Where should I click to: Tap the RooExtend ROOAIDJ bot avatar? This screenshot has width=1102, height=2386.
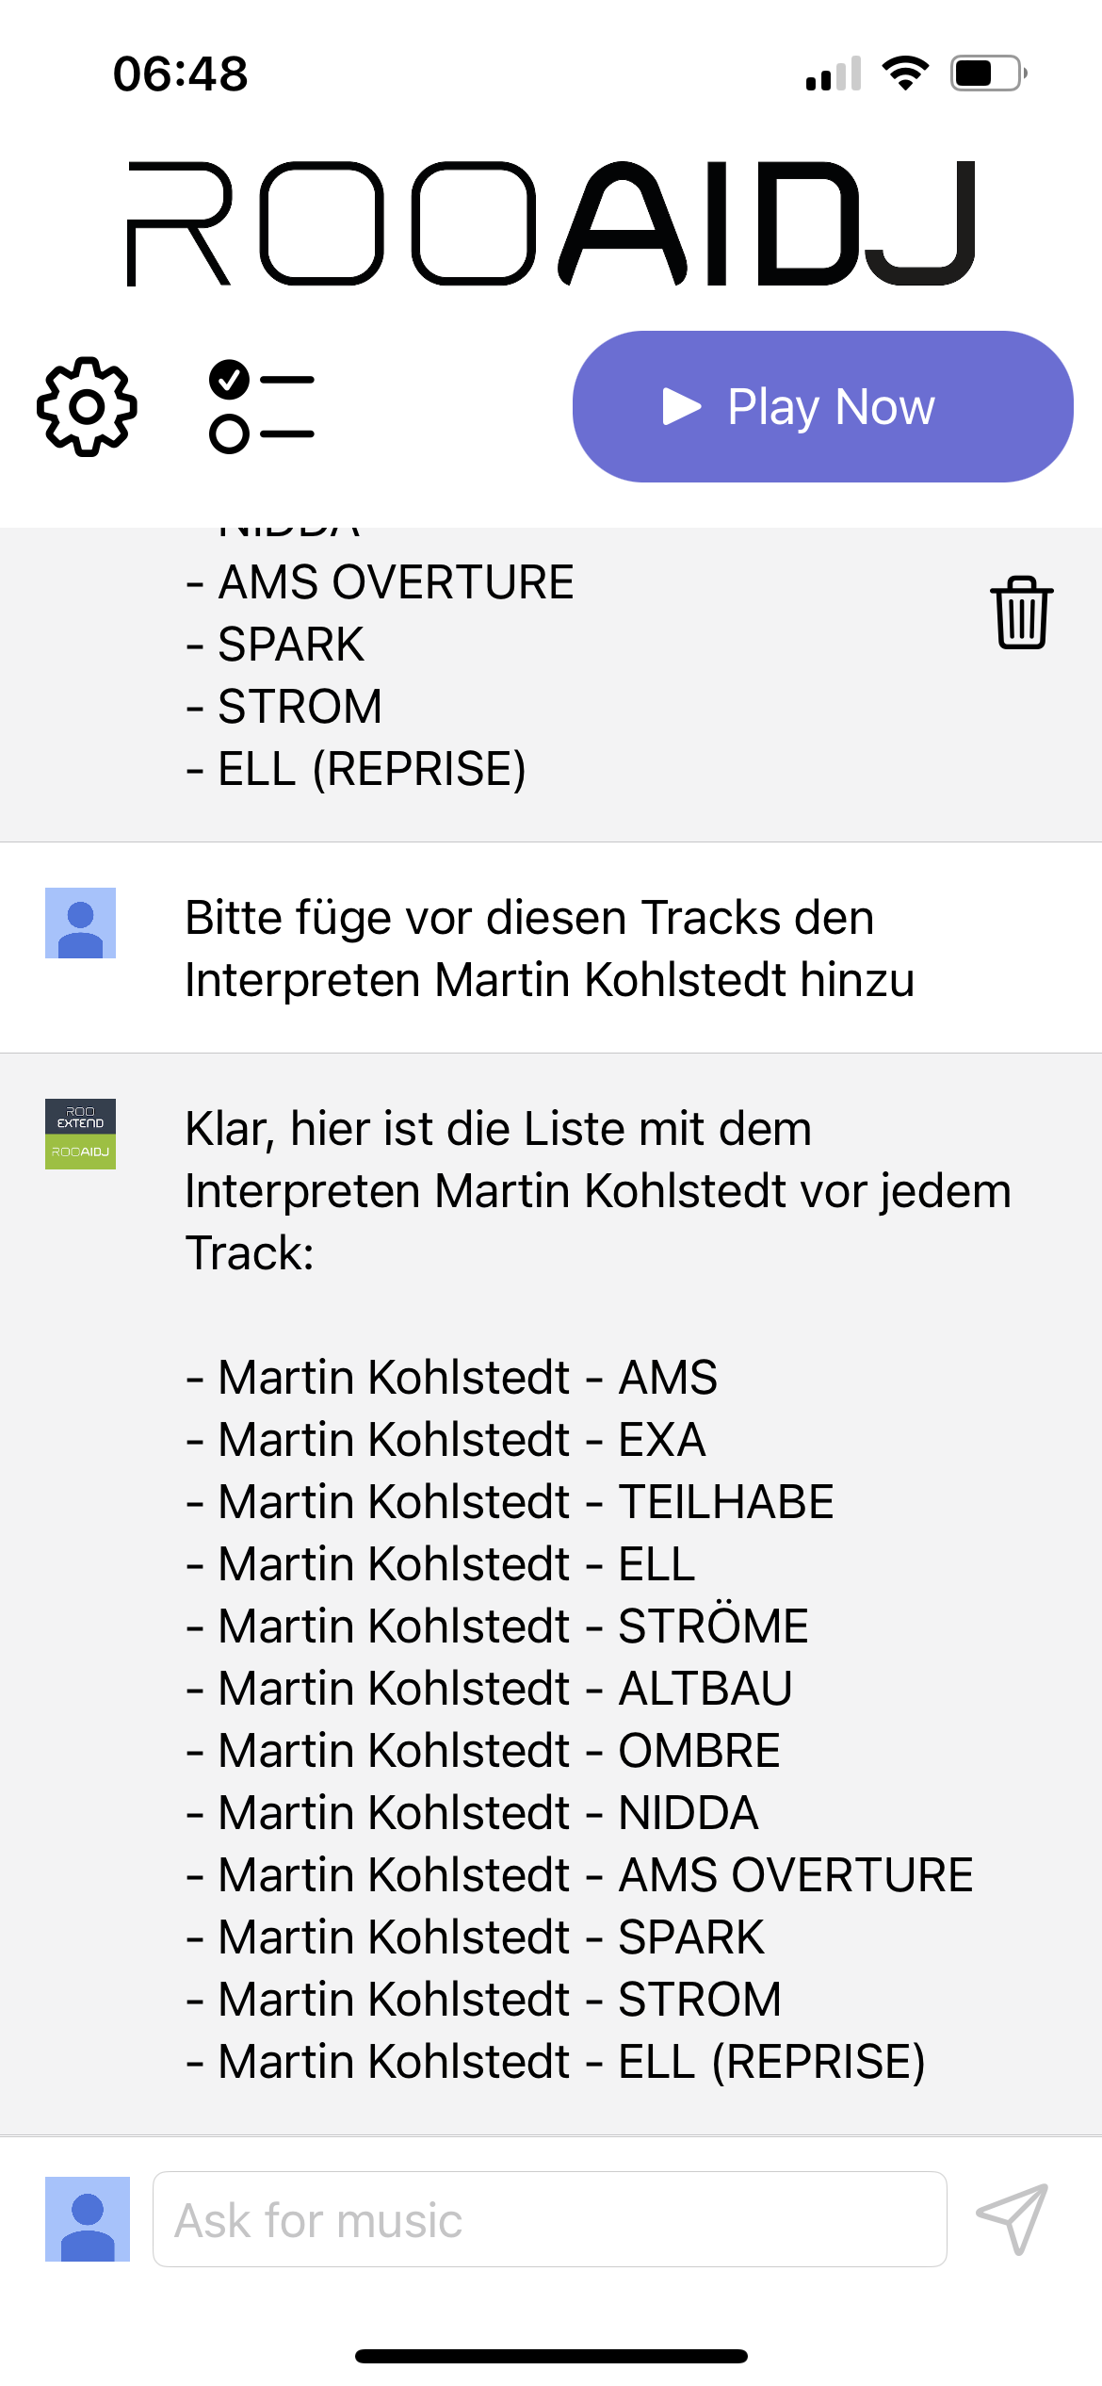coord(80,1134)
